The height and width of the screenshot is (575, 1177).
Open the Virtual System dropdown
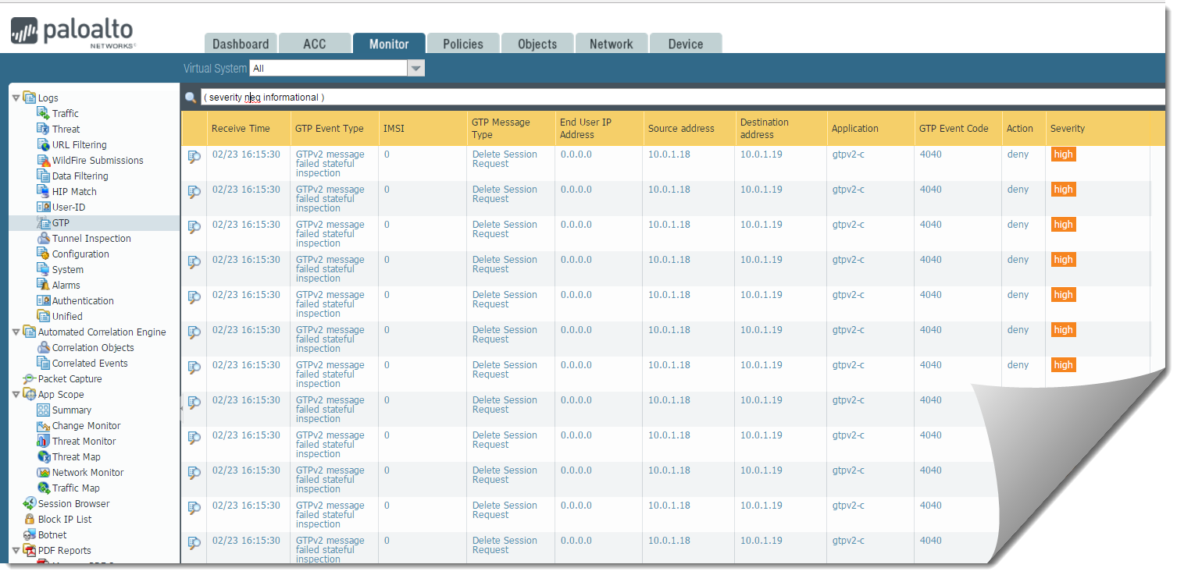tap(416, 69)
